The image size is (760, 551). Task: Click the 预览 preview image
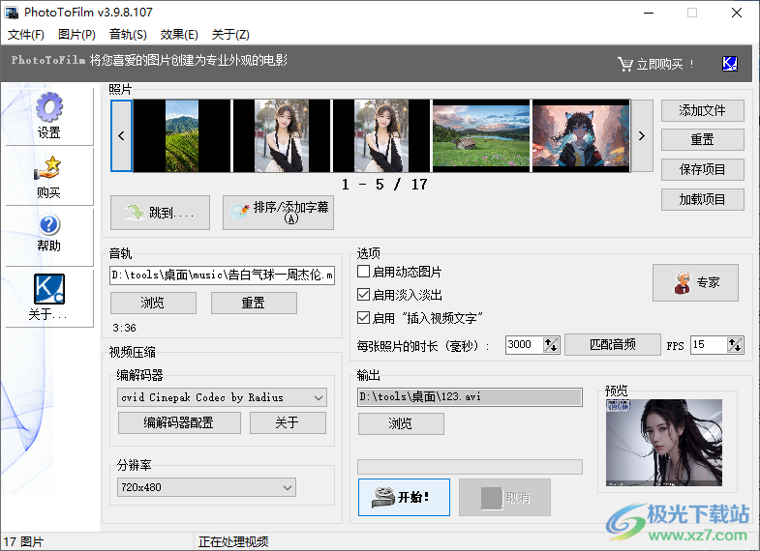pos(663,443)
